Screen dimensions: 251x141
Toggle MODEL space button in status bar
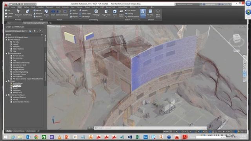[x=166, y=132]
